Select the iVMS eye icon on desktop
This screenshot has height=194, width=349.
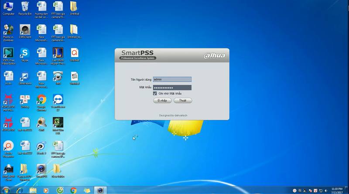(x=58, y=78)
